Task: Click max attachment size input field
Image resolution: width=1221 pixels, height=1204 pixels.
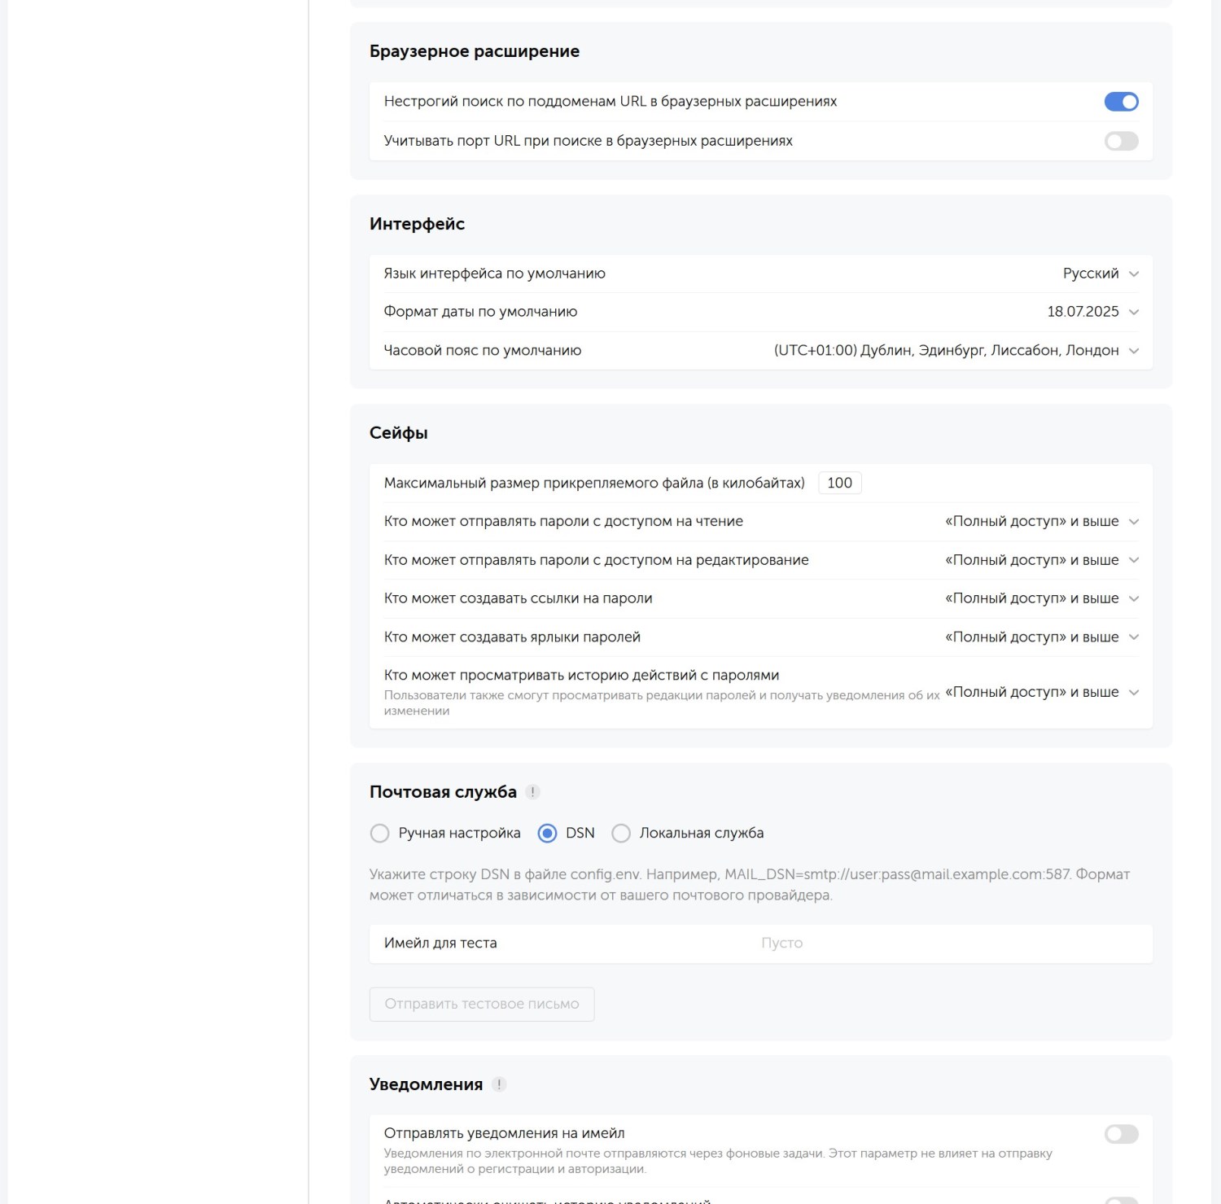Action: tap(839, 484)
